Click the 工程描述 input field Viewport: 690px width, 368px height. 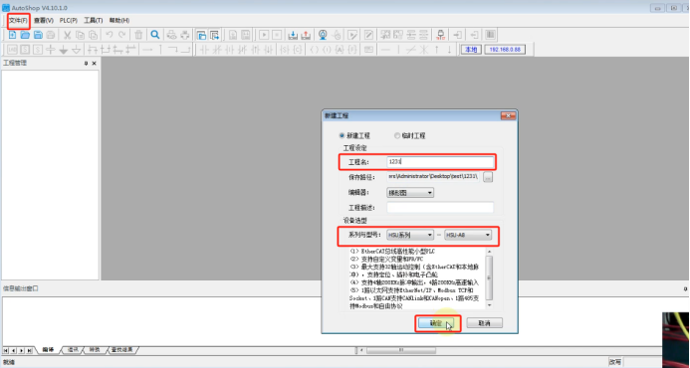[440, 207]
